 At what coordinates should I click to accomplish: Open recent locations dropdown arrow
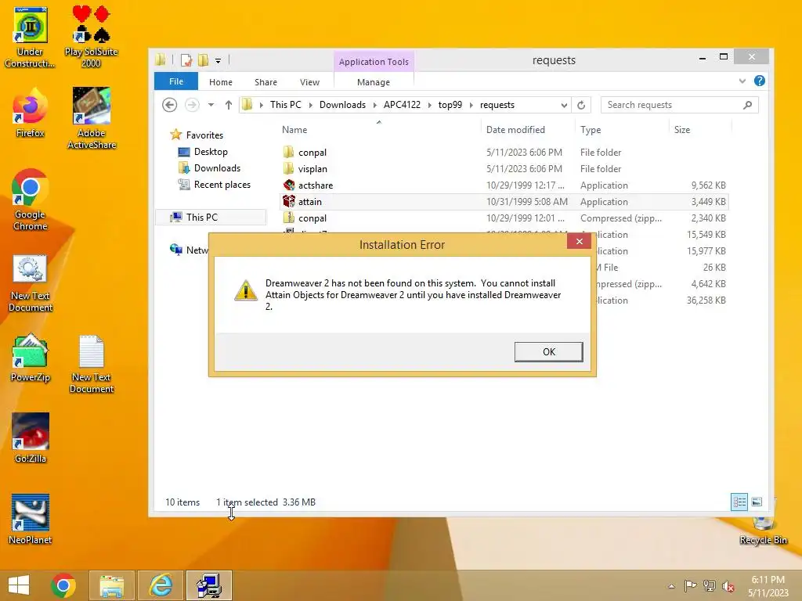211,105
